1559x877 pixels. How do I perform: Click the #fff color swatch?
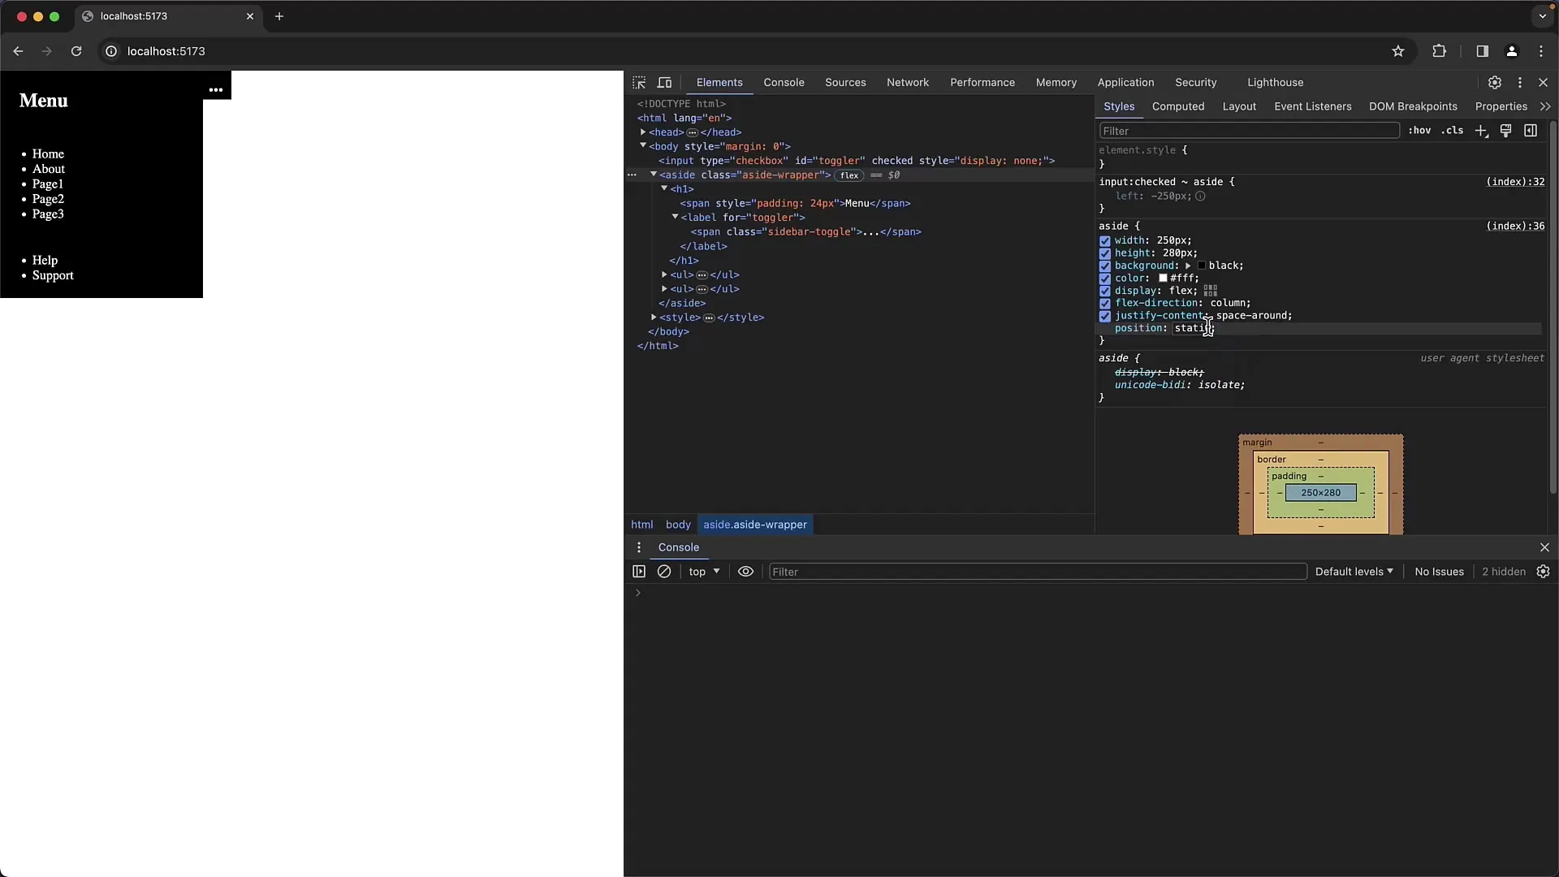1163,279
